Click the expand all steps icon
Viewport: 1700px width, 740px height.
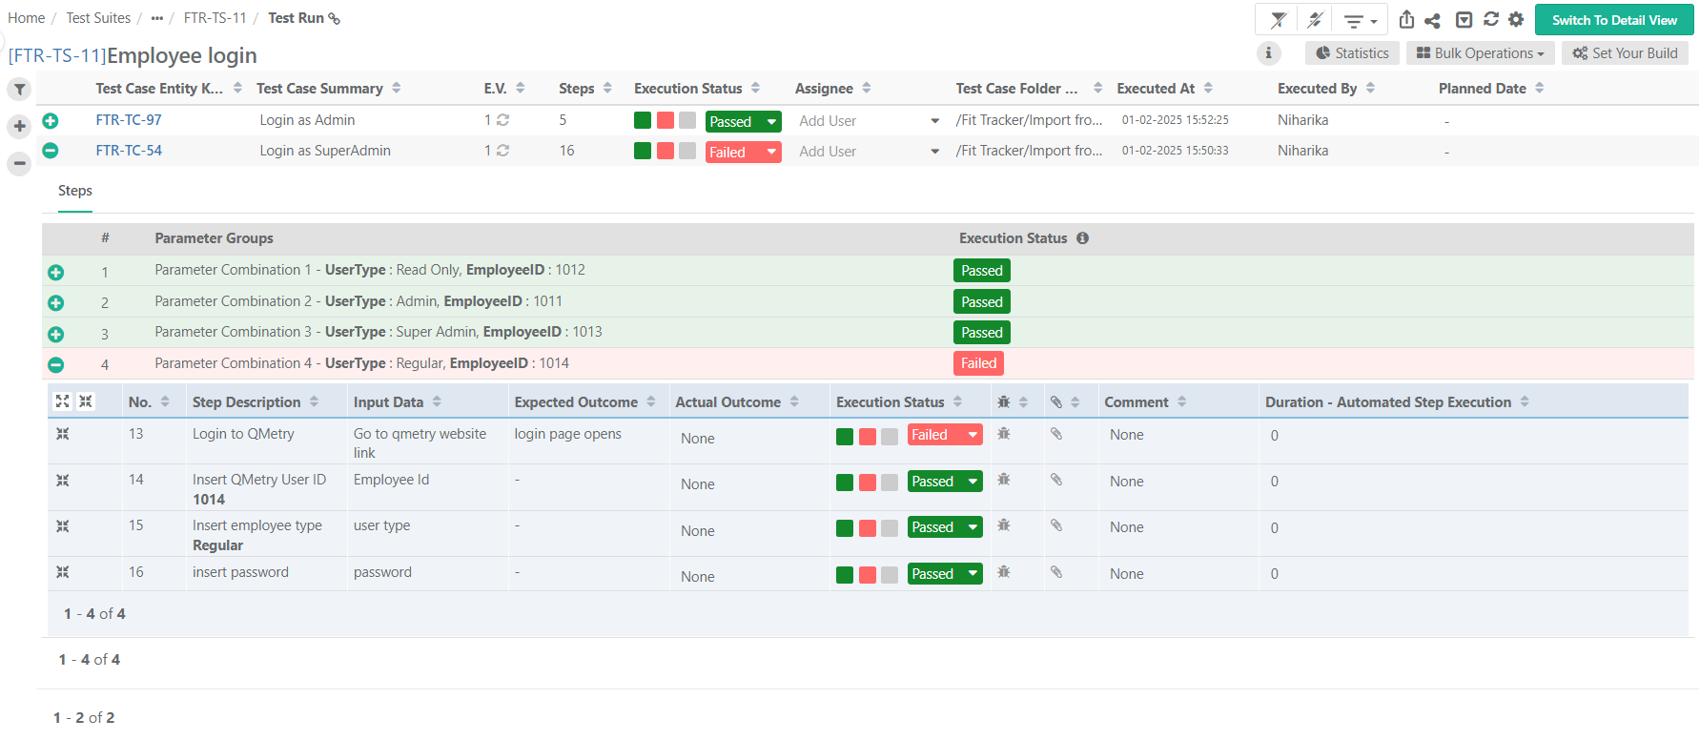pos(63,401)
